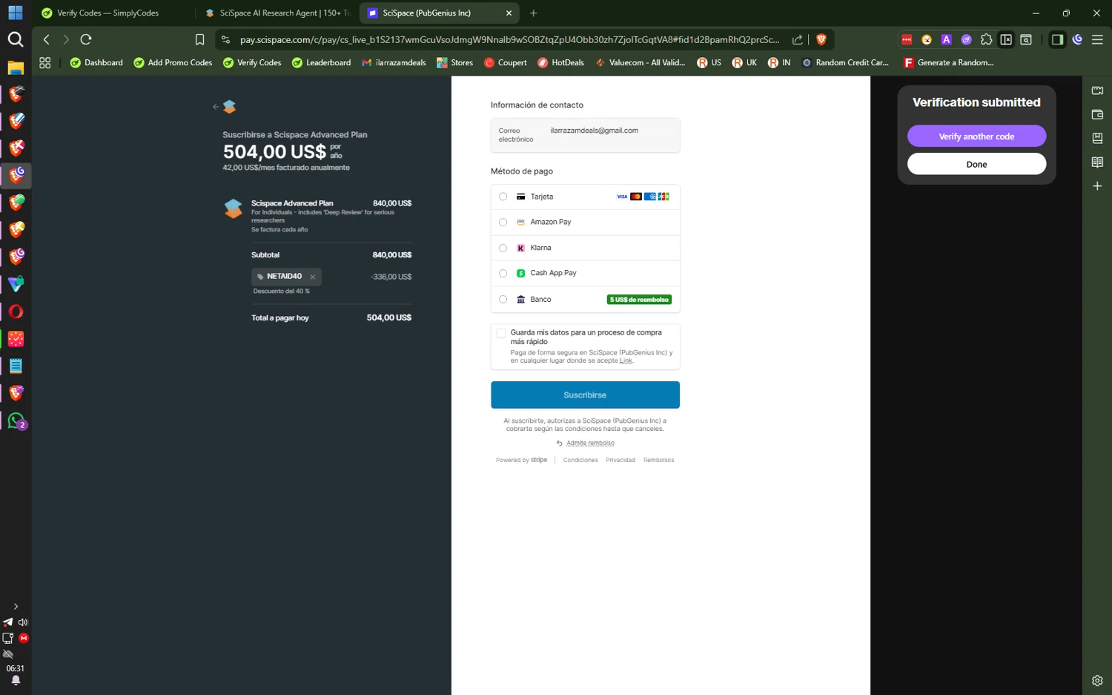Click the purple A extension icon

pyautogui.click(x=946, y=39)
